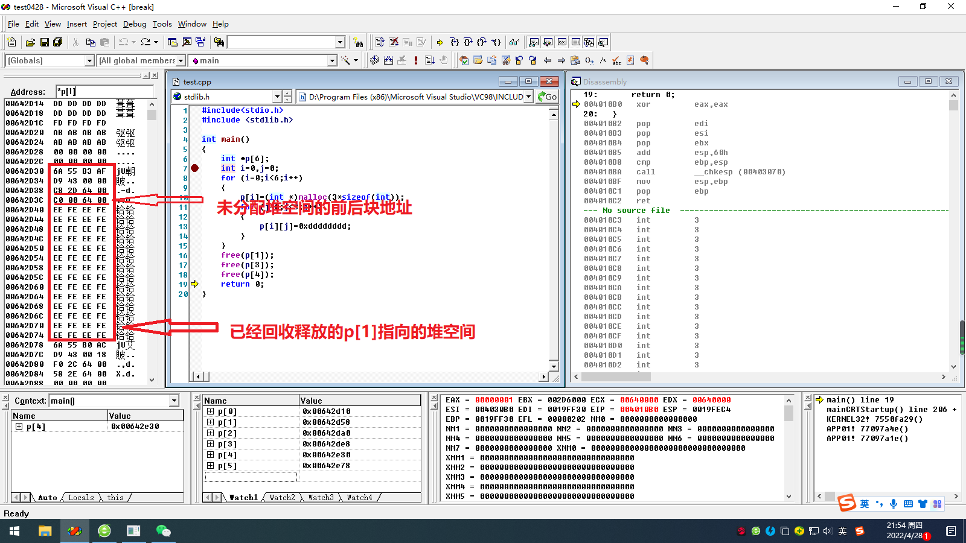Click the Windows Start button

click(x=14, y=531)
